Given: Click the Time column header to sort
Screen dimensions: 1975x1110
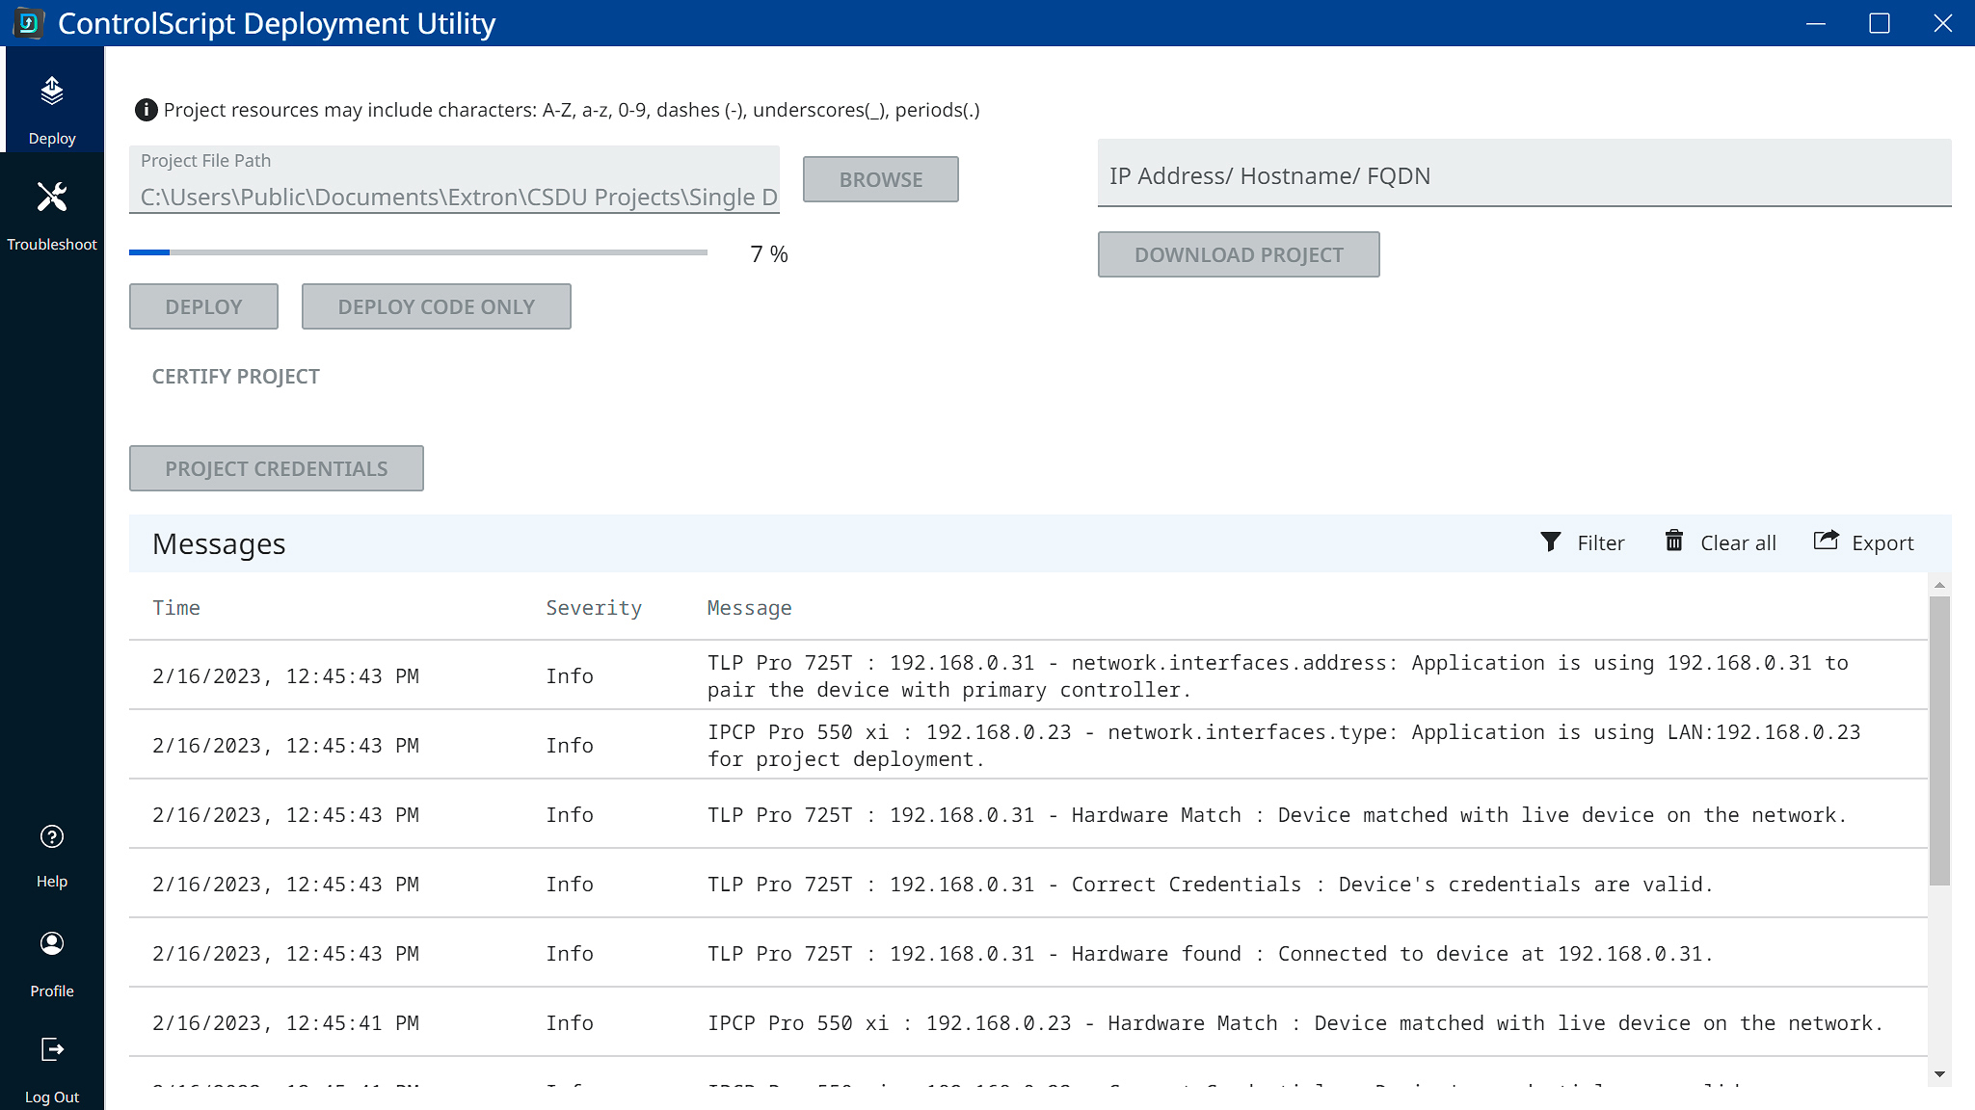Looking at the screenshot, I should [x=175, y=607].
